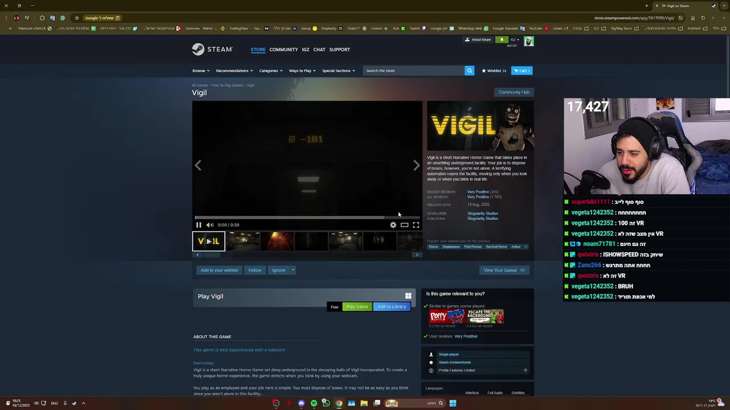Click the green Play Game button

pyautogui.click(x=357, y=307)
